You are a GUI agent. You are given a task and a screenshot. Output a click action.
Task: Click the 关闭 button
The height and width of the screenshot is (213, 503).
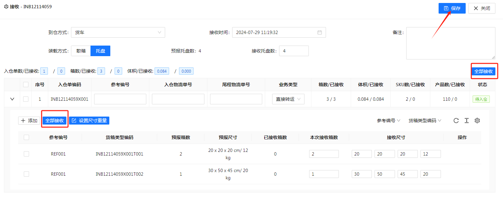[482, 8]
